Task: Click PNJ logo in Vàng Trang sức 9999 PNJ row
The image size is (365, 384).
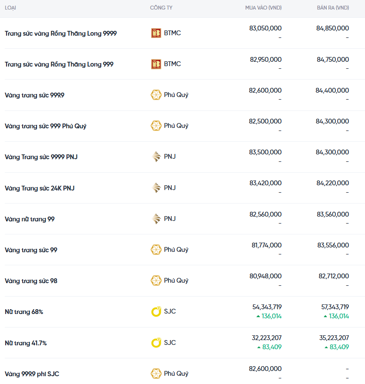Action: coord(156,157)
